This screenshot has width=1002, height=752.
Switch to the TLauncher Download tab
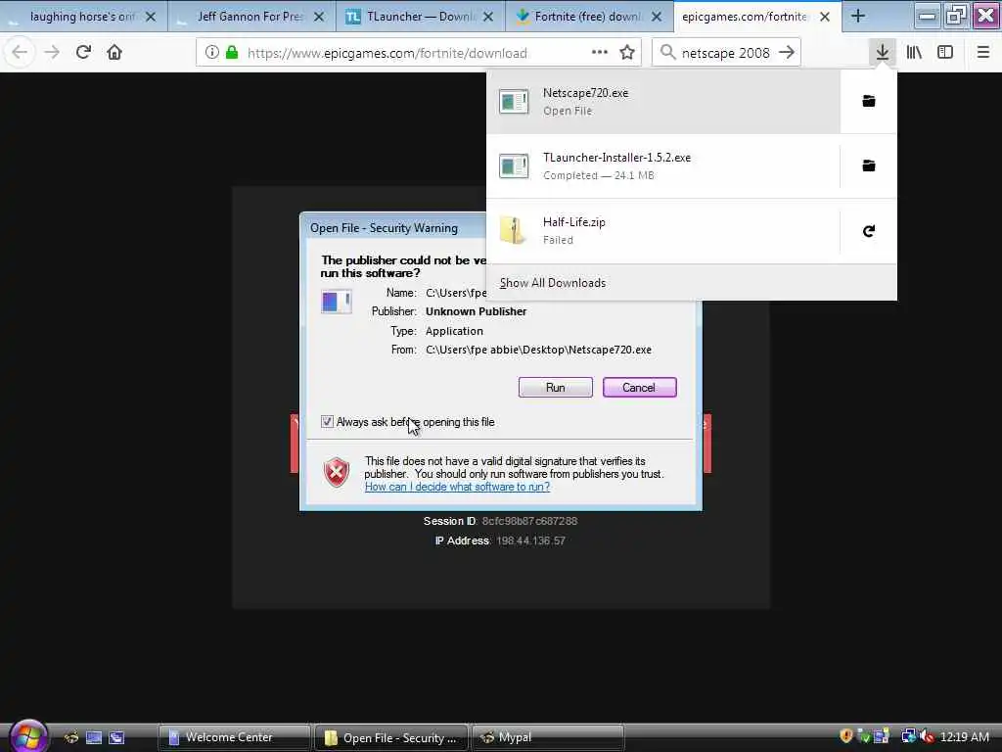(x=419, y=17)
